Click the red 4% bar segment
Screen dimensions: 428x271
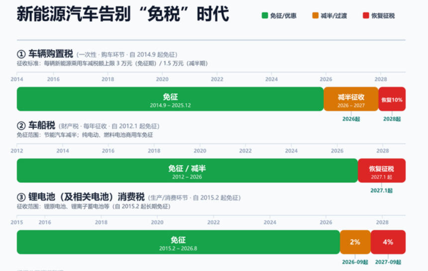coord(388,242)
